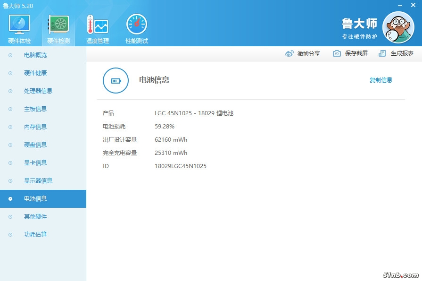The image size is (422, 281).
Task: Open 硬盘信息 disk information
Action: [x=35, y=145]
